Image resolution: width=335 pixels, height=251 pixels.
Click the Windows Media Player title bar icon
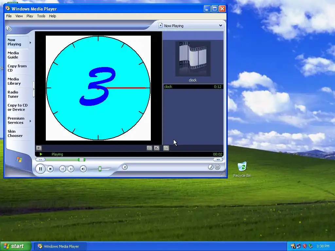8,8
